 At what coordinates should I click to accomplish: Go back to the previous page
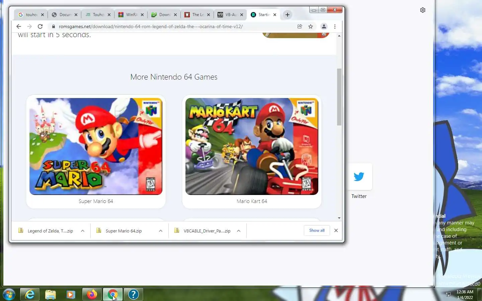[19, 26]
